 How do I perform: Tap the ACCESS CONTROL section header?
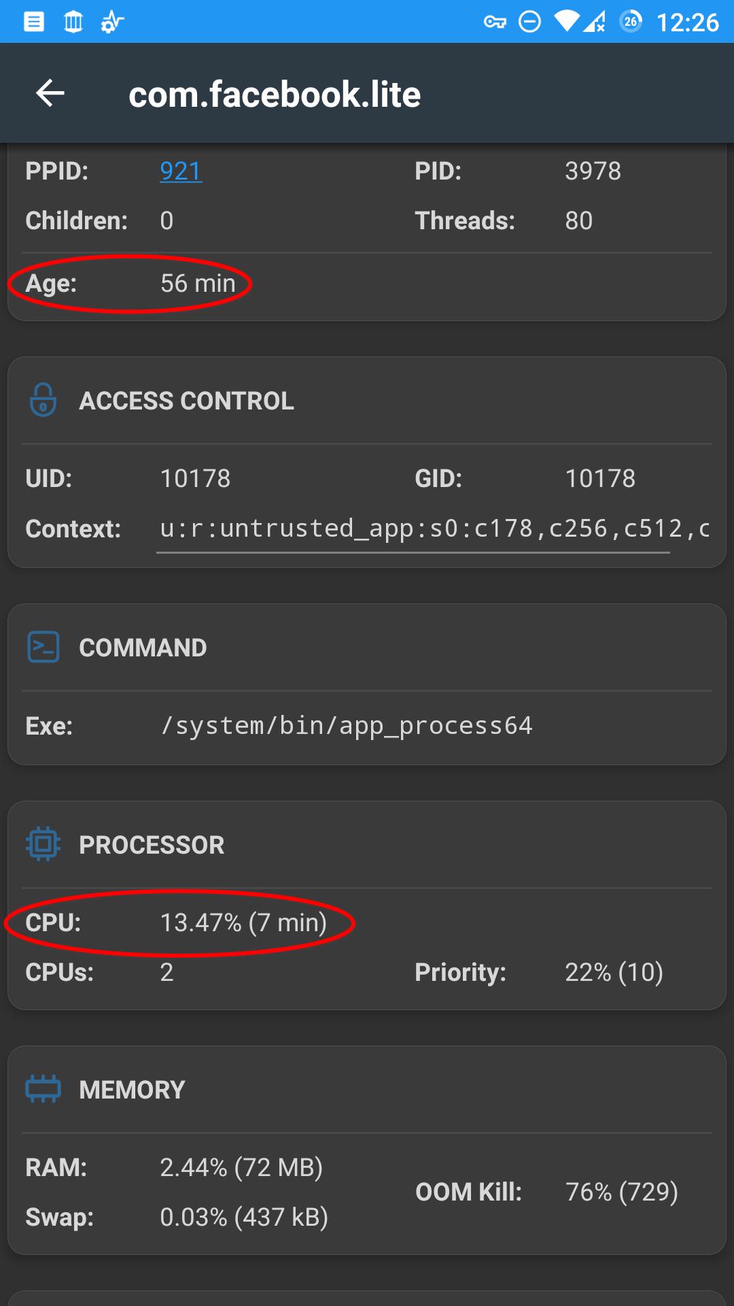(x=186, y=401)
